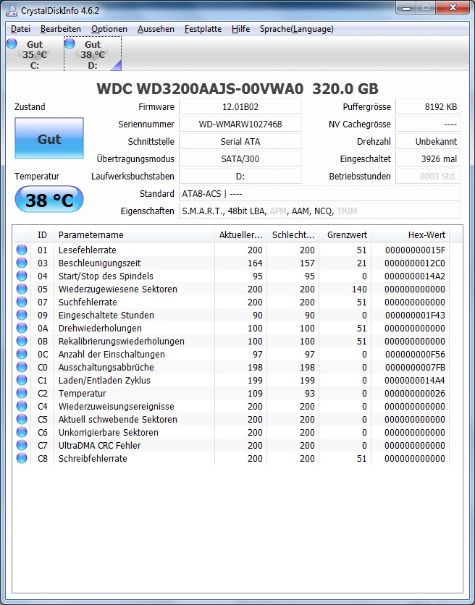The image size is (475, 605).
Task: Click Drehzahl field showing Unbekannt
Action: (x=428, y=142)
